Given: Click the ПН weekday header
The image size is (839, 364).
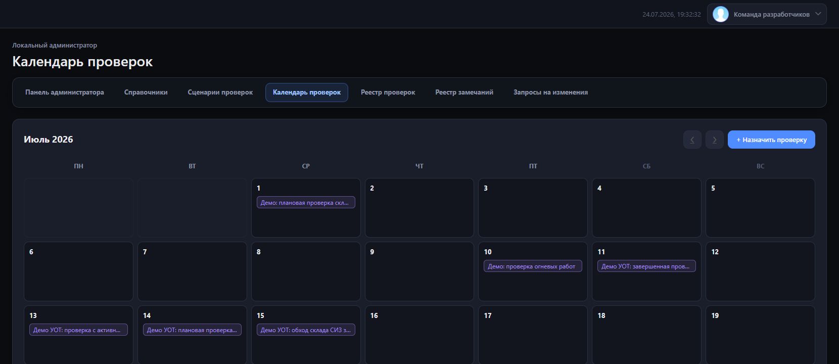Looking at the screenshot, I should 78,166.
